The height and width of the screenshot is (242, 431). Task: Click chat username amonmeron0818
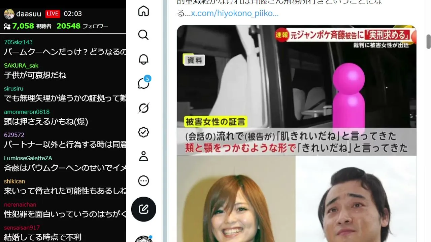point(27,112)
